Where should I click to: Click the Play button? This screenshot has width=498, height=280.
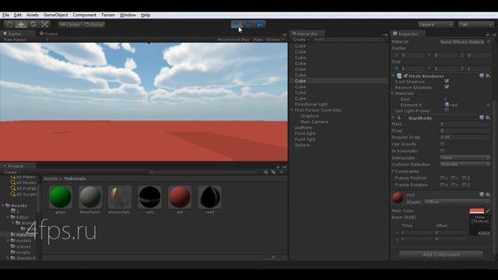coord(237,24)
